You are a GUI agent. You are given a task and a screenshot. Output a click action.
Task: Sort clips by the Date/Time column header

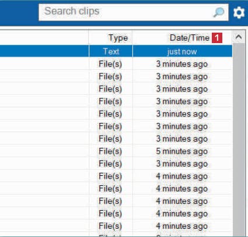(x=182, y=38)
